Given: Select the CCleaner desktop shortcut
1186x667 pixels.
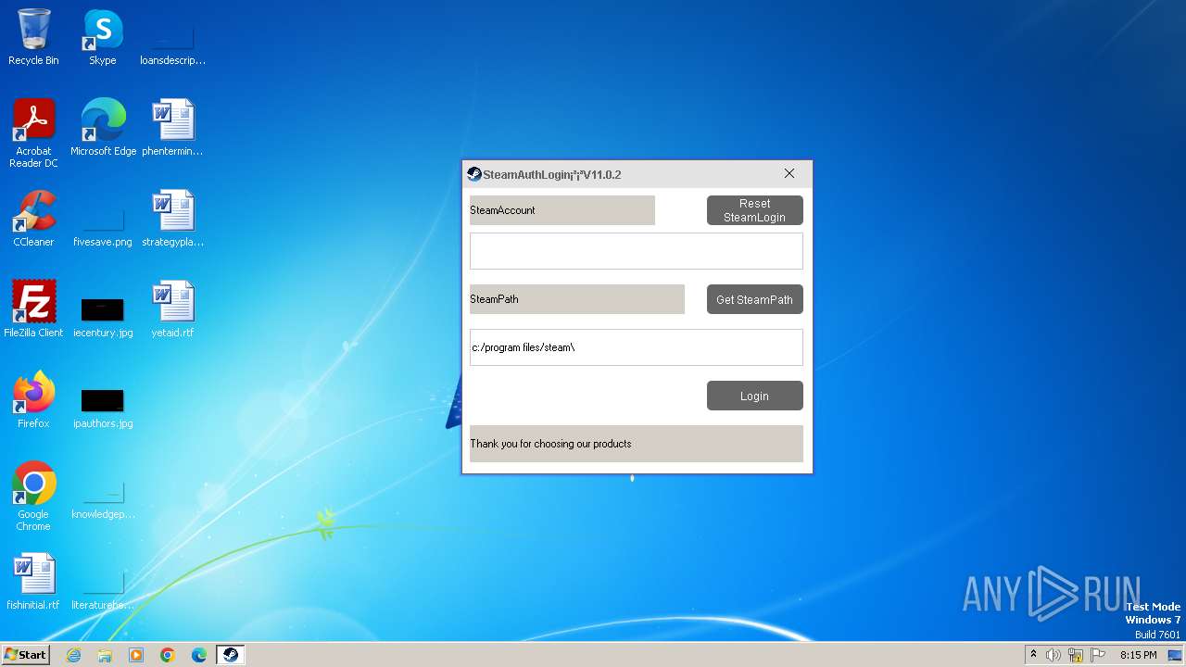Looking at the screenshot, I should (33, 219).
